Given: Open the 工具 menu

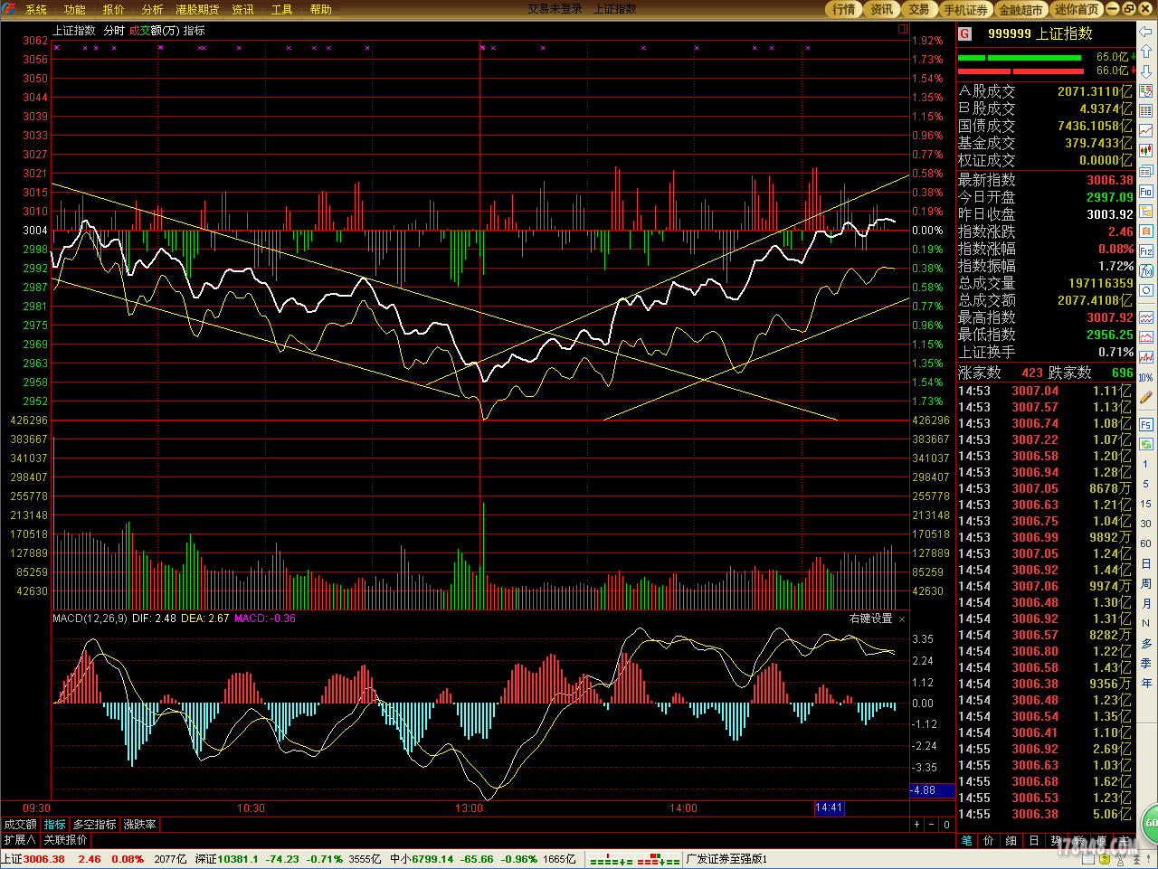Looking at the screenshot, I should click(282, 9).
